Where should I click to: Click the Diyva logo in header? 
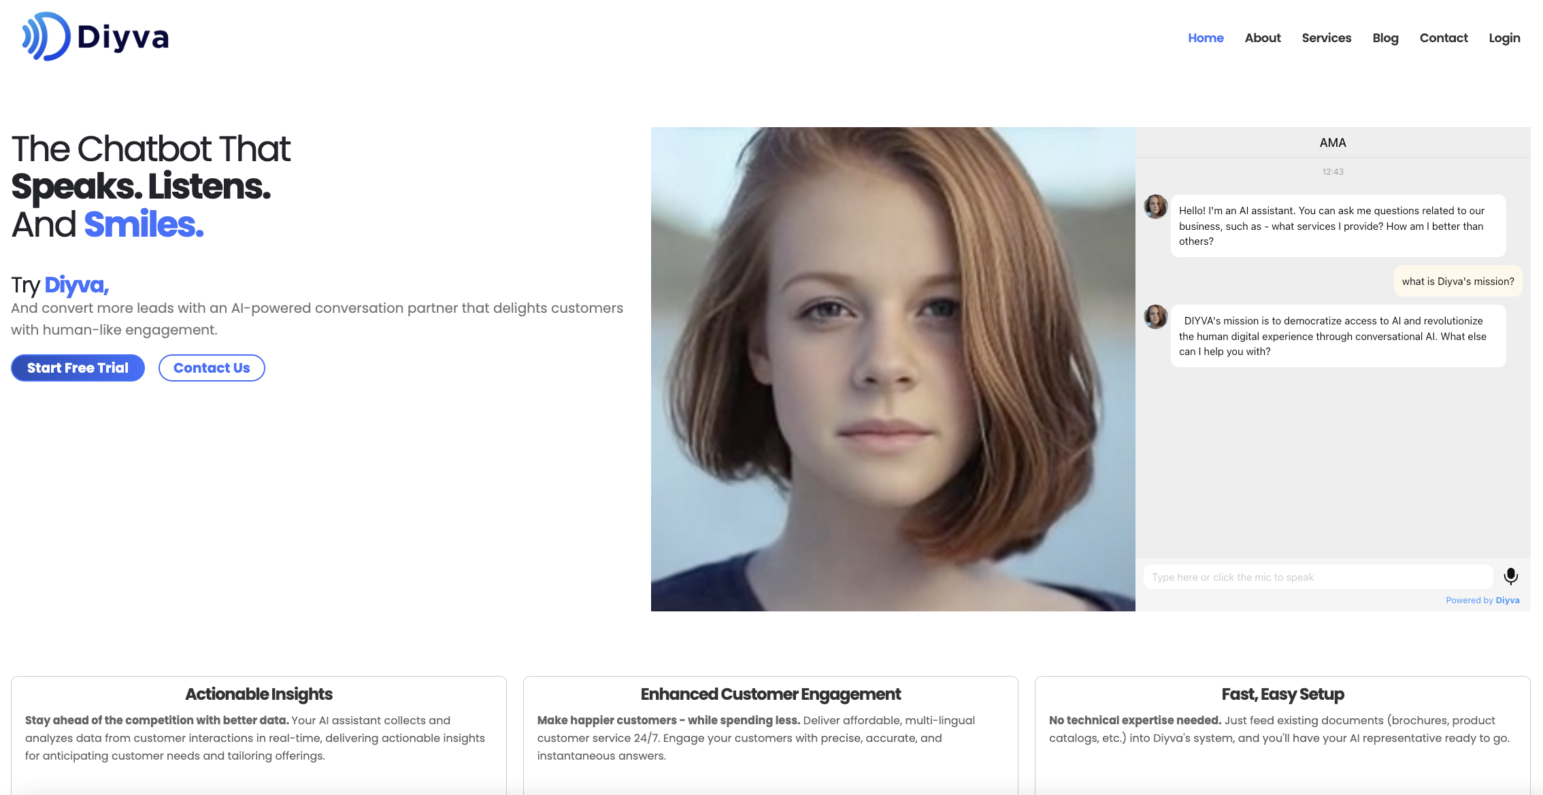point(95,37)
